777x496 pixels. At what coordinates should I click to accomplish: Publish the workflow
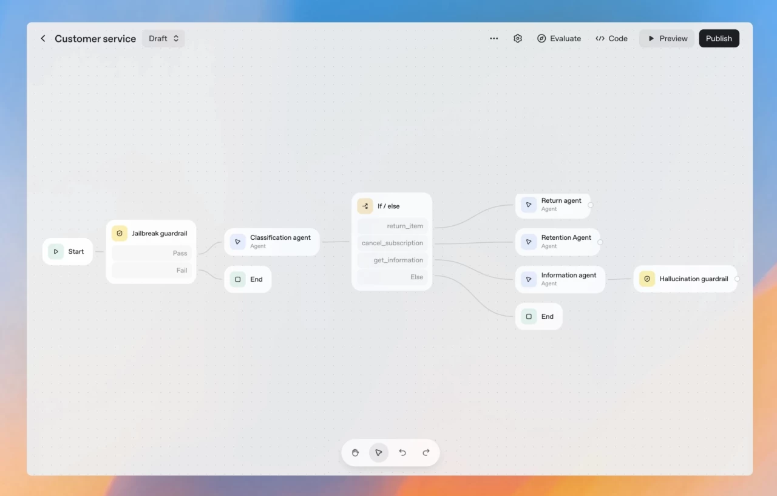coord(719,38)
